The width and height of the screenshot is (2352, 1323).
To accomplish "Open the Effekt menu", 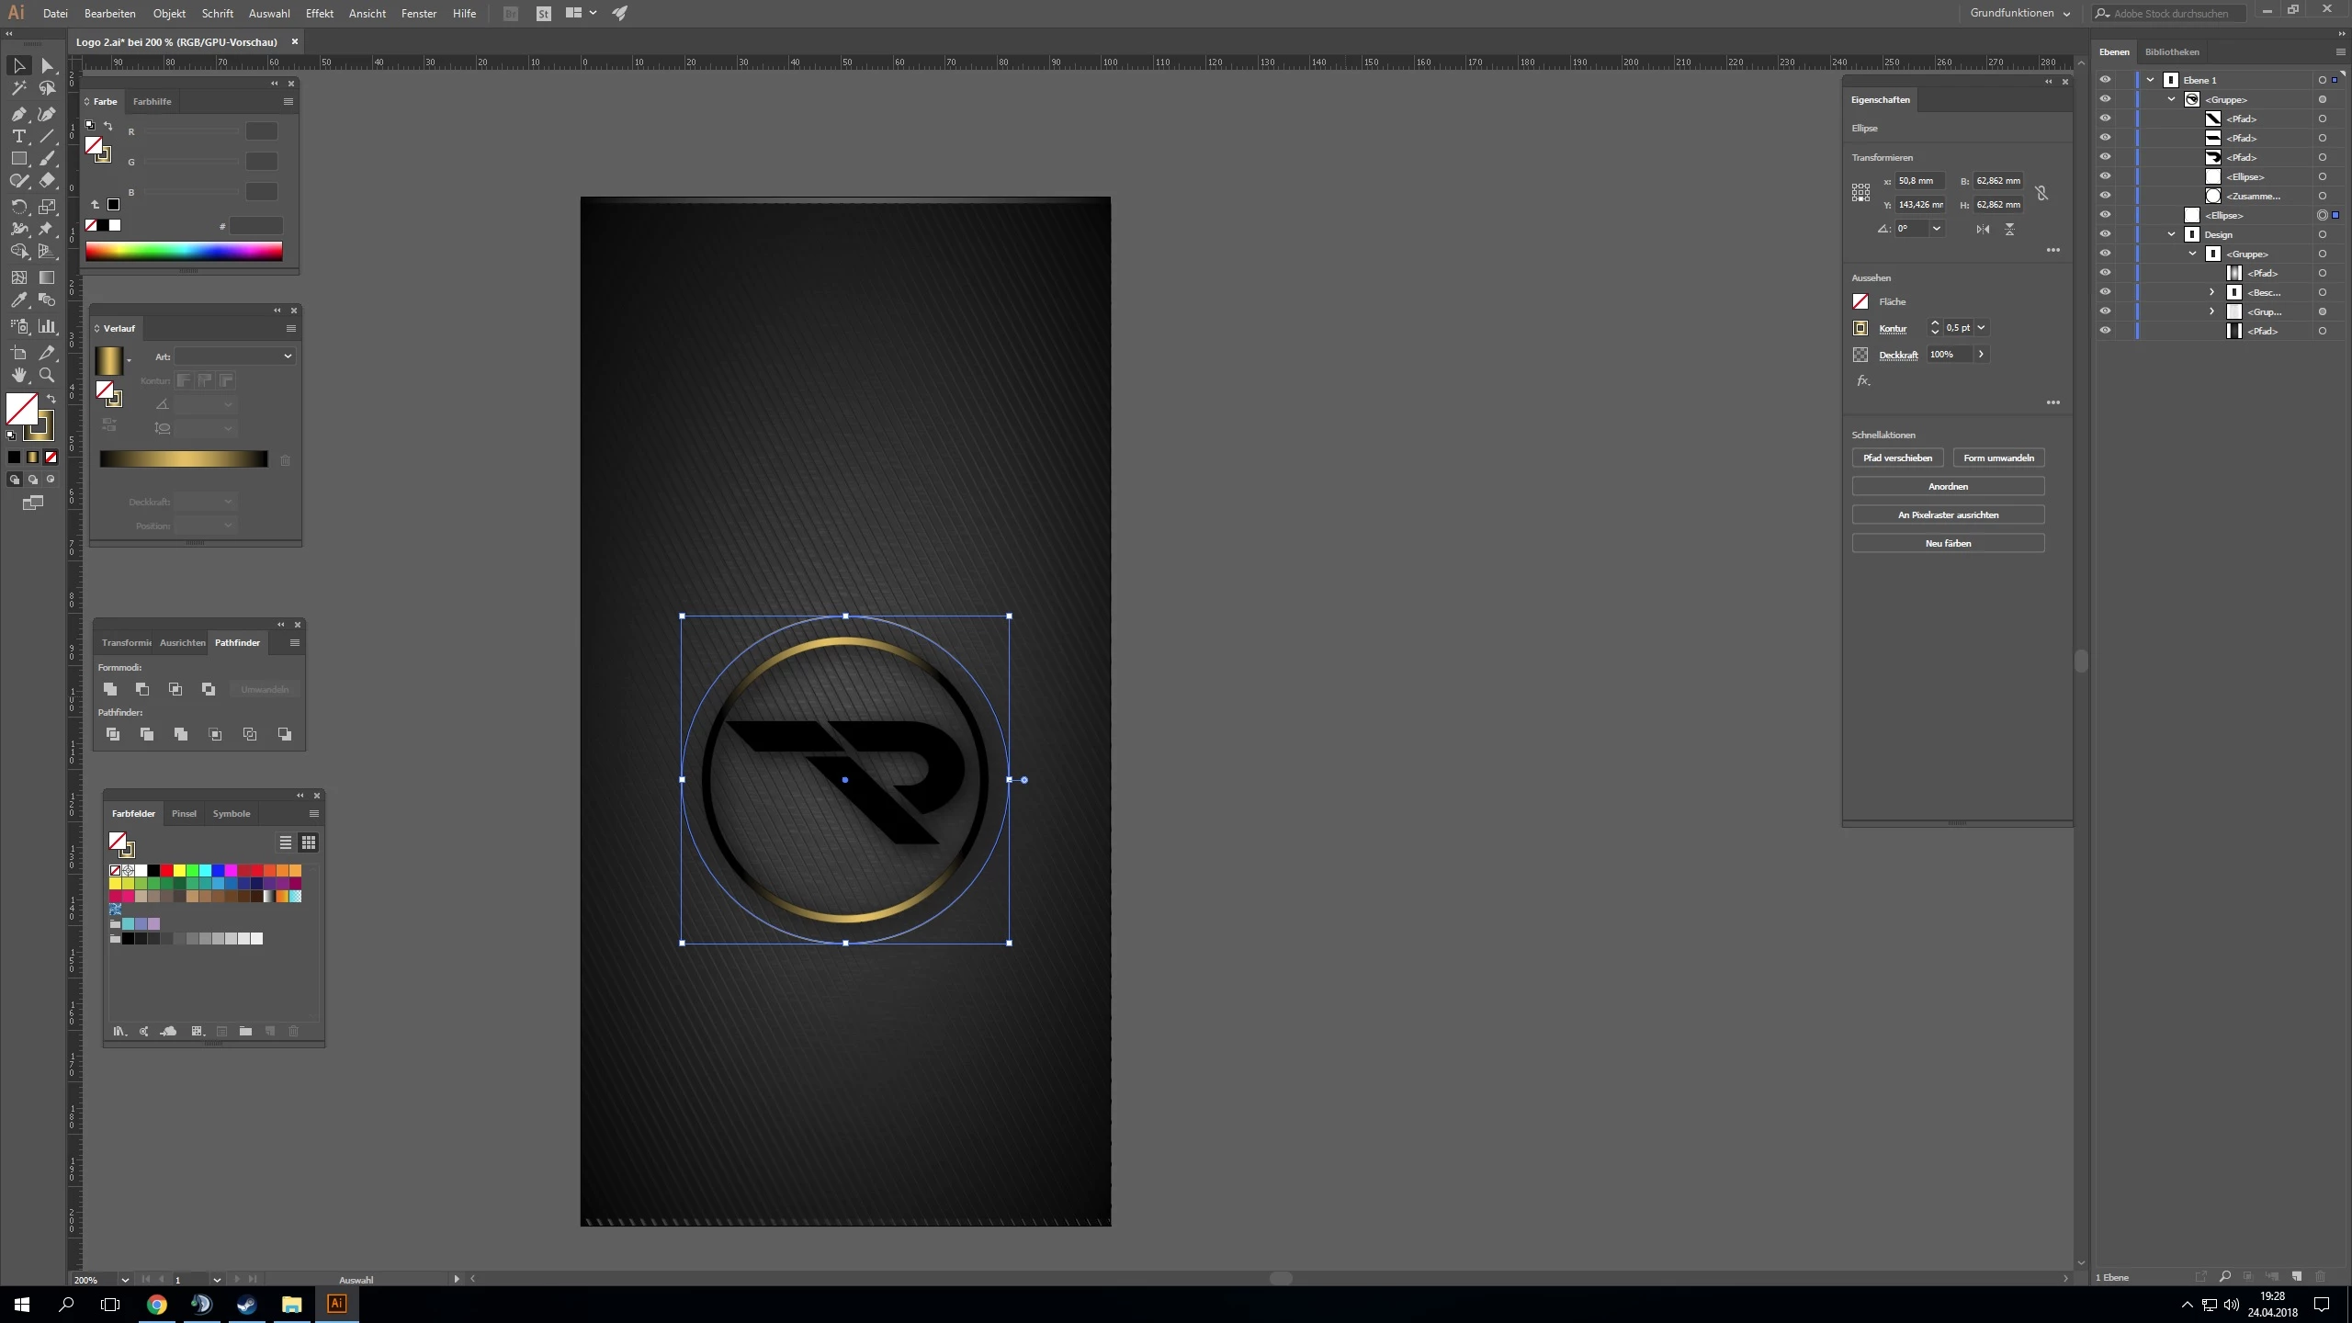I will tap(319, 14).
